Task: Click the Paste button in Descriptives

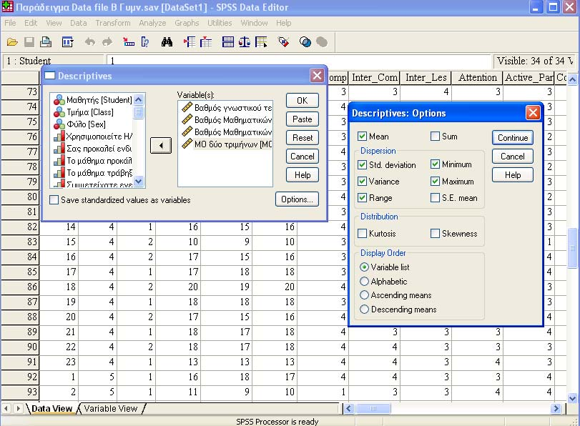Action: click(303, 119)
